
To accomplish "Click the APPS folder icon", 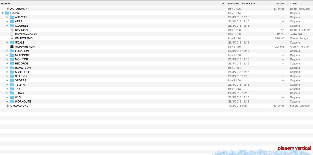I will tap(12, 21).
